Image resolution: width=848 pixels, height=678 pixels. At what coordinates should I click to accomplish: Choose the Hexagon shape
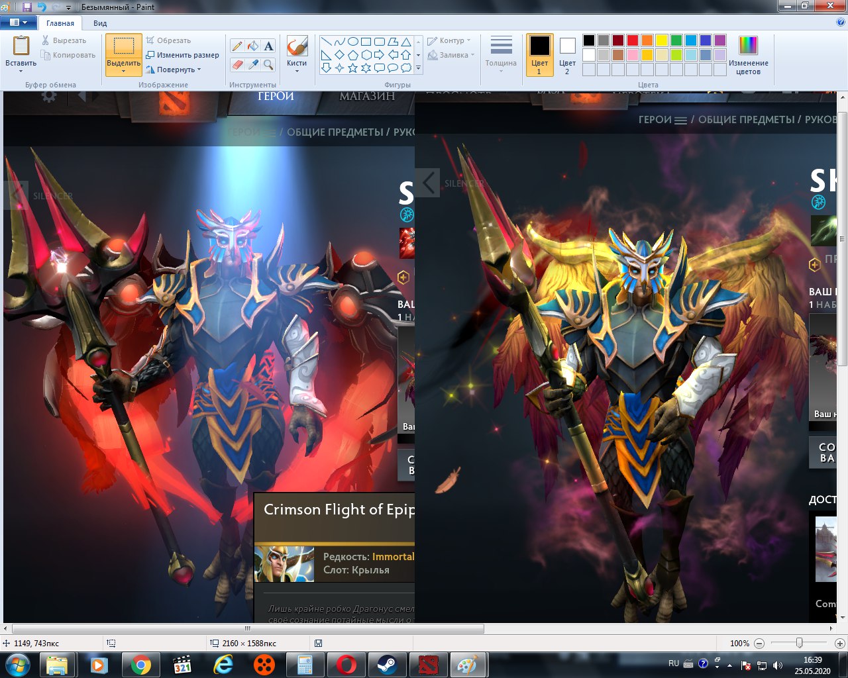366,55
